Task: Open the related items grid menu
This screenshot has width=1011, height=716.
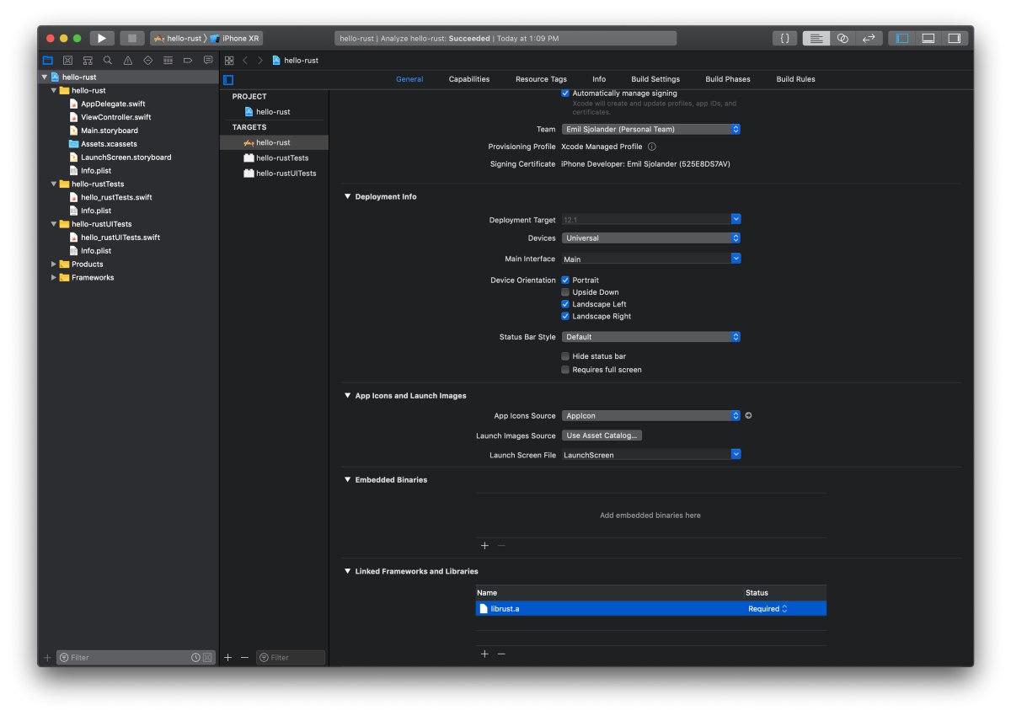Action: click(x=228, y=61)
